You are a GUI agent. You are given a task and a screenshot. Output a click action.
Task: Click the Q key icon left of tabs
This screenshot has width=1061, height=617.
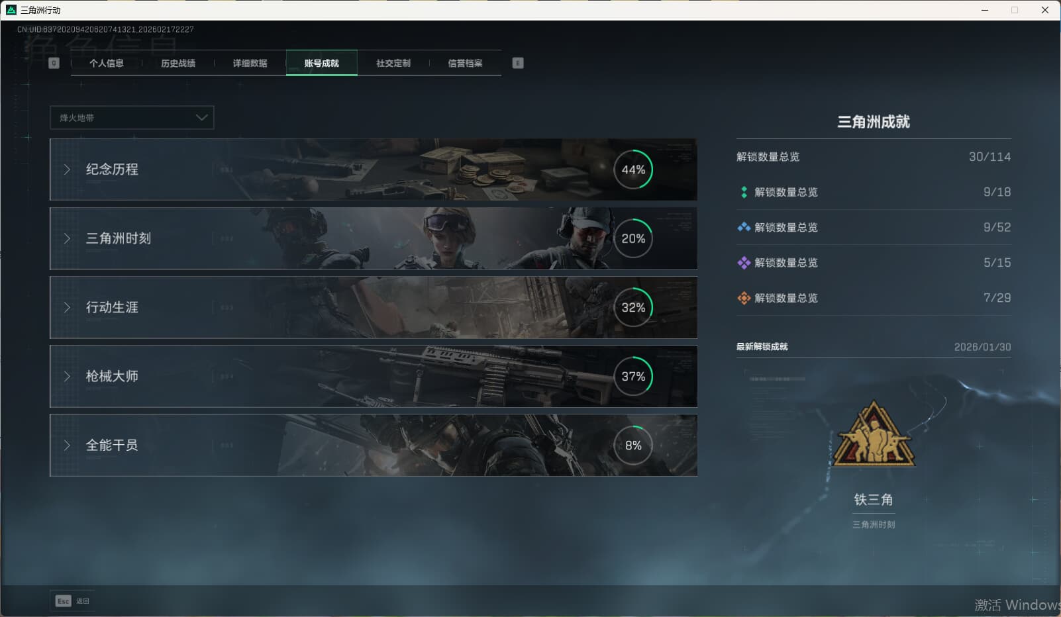point(54,63)
